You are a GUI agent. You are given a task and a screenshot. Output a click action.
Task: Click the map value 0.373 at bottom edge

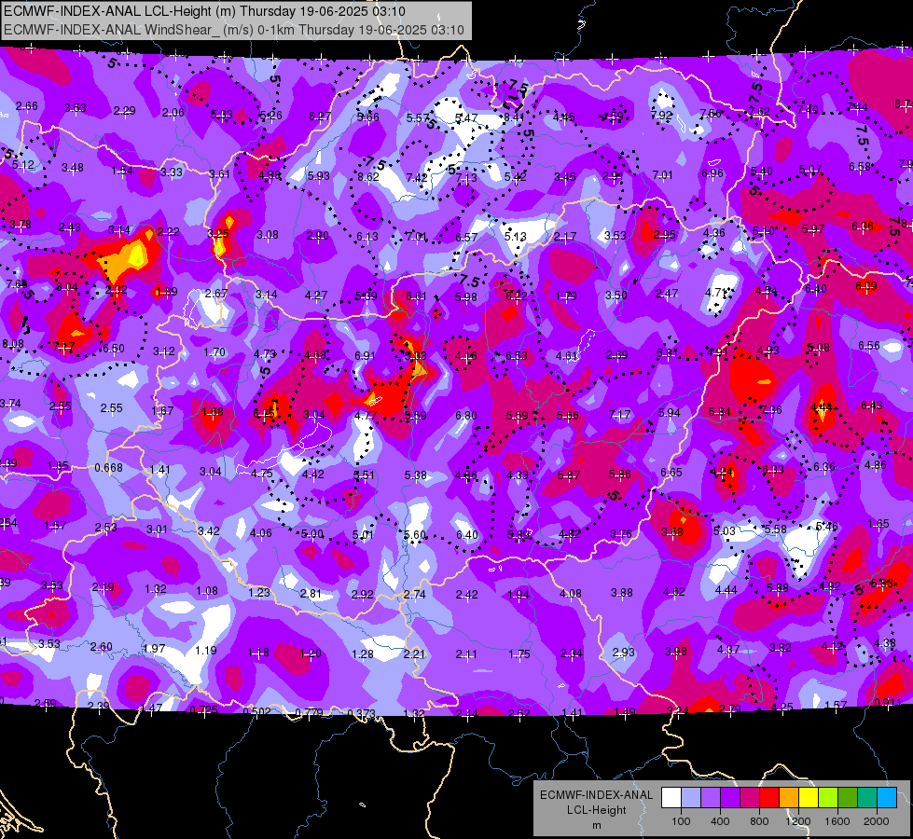(x=361, y=713)
